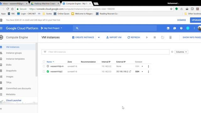The height and width of the screenshot is (113, 201).
Task: Reload the page in browser
Action: click(8, 9)
